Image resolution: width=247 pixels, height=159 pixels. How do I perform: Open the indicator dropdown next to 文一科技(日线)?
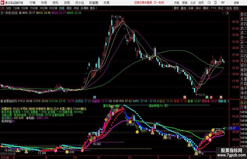coord(20,13)
